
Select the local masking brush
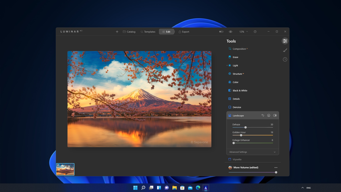point(285,50)
